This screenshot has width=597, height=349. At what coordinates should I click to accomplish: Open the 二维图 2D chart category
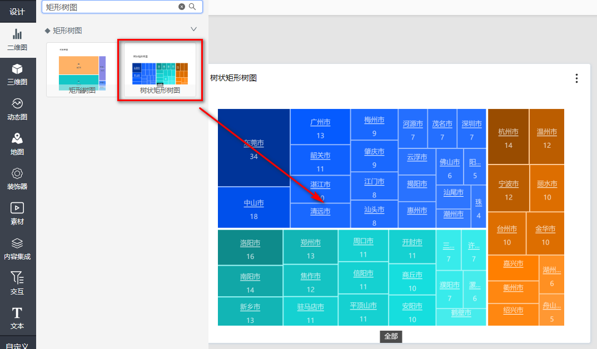point(17,39)
